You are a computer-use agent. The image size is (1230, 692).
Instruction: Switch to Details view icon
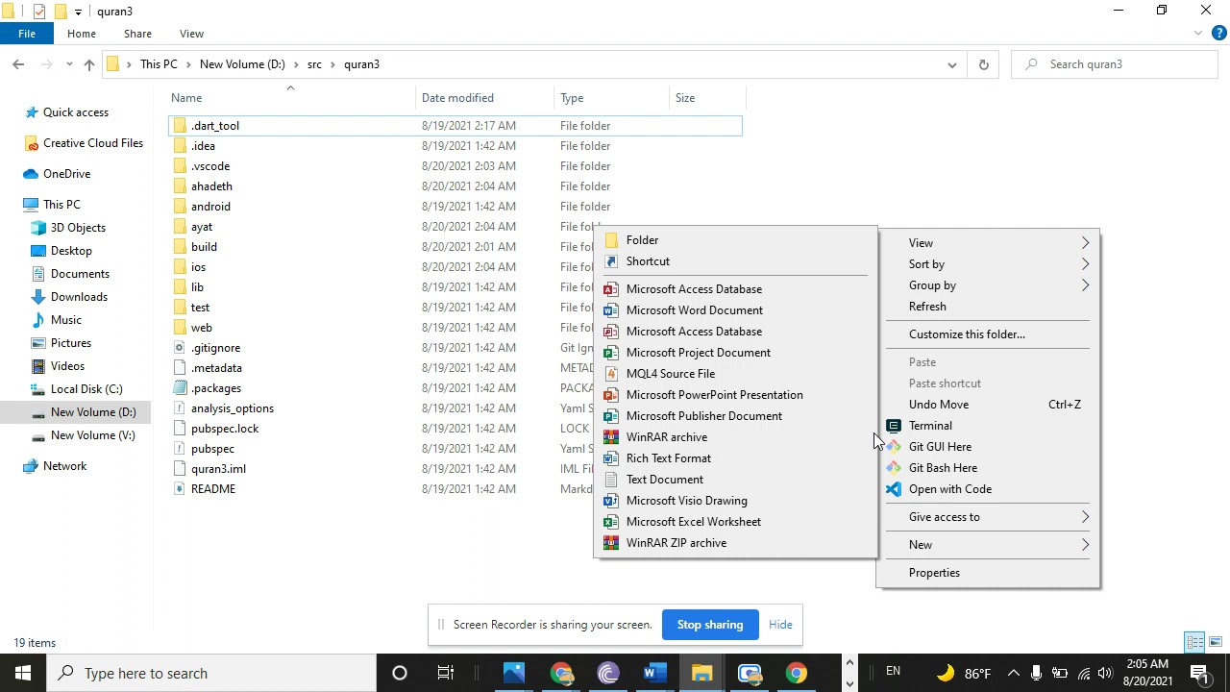(x=1194, y=642)
